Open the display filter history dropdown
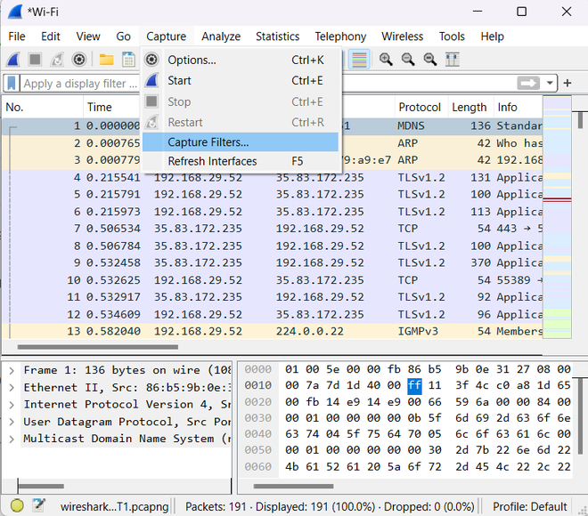 click(550, 83)
